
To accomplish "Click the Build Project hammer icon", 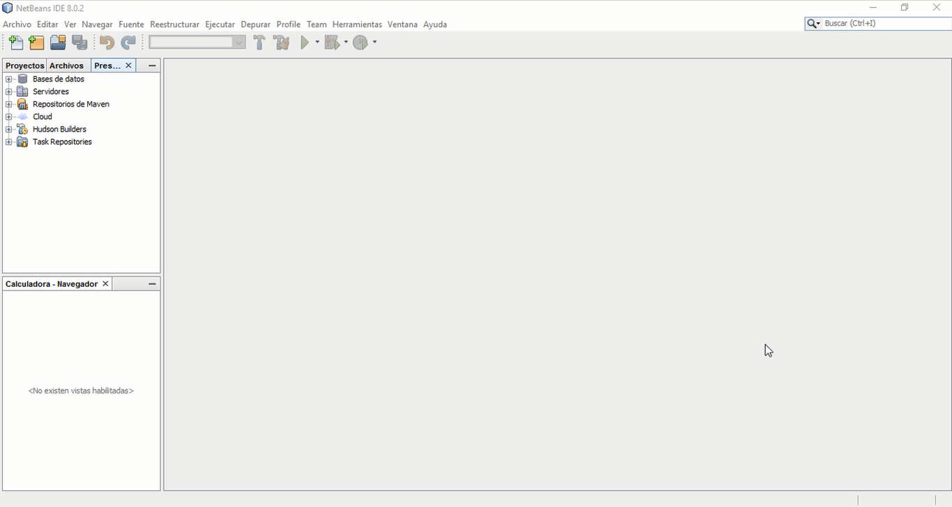I will point(259,42).
